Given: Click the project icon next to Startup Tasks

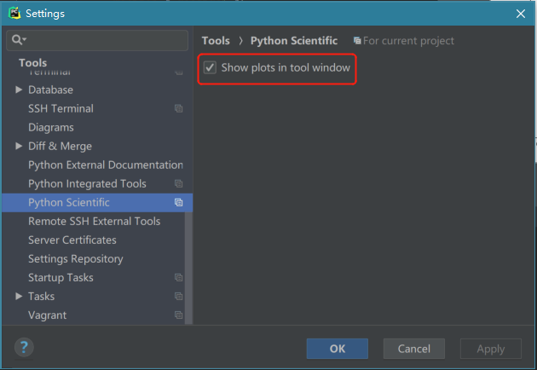Looking at the screenshot, I should pos(179,278).
